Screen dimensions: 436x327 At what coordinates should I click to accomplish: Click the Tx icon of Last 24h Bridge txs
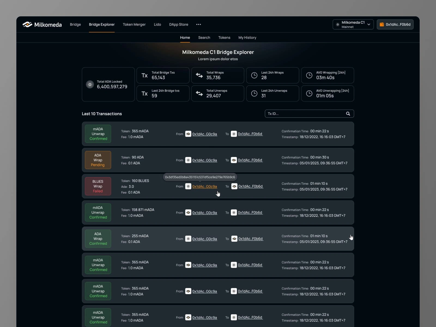click(145, 93)
